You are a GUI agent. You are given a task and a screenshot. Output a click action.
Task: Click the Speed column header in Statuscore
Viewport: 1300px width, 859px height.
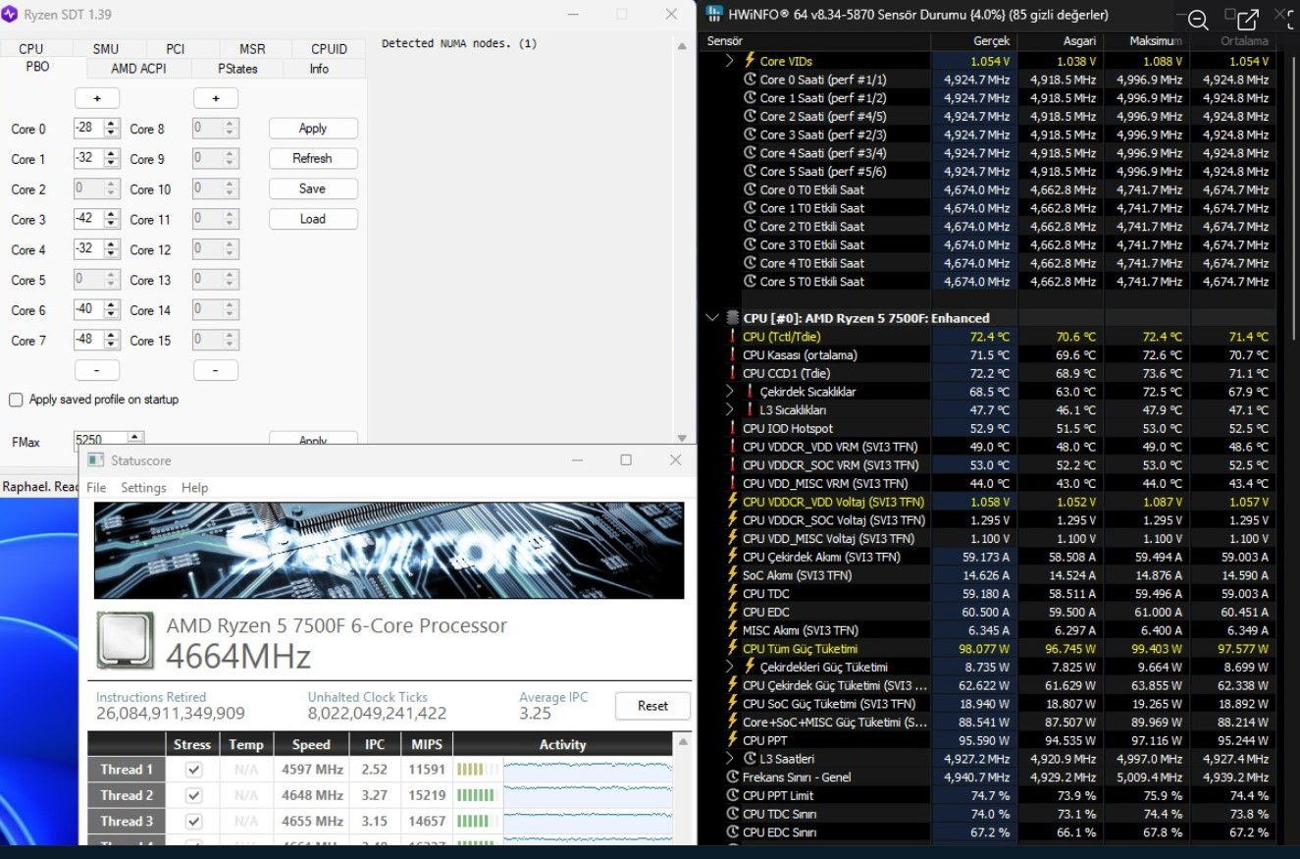[x=311, y=745]
